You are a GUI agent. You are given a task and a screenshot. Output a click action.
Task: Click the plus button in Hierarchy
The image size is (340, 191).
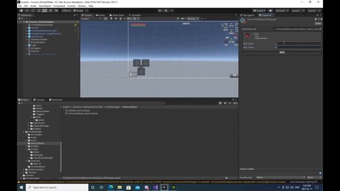coord(20,19)
